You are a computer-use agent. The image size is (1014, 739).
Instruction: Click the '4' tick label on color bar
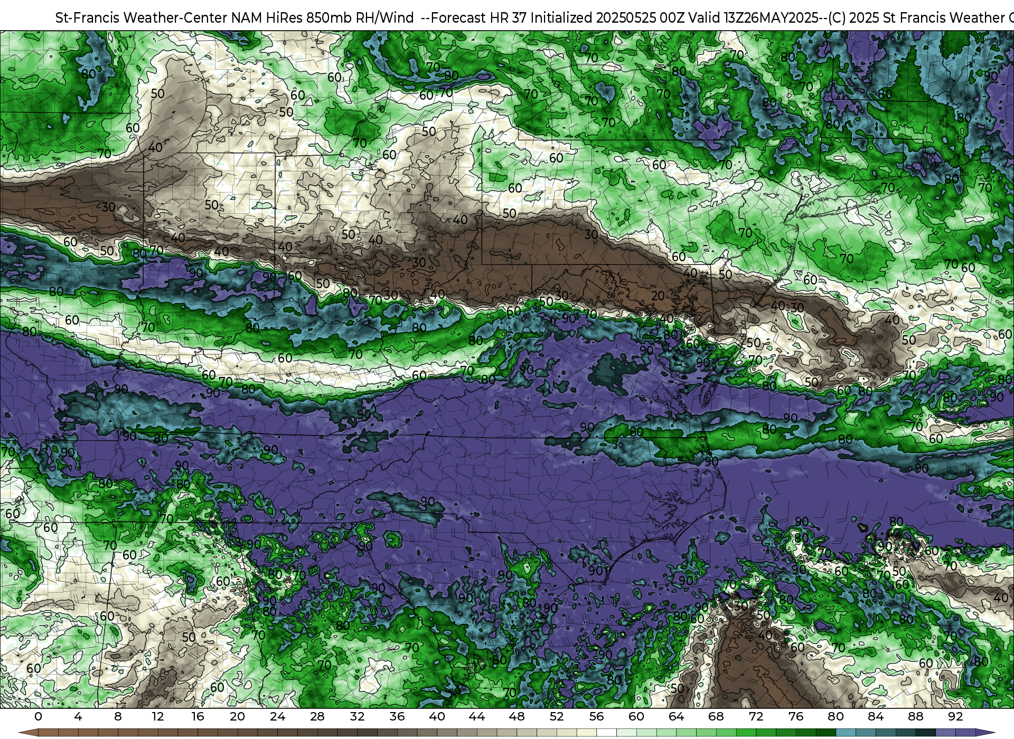[78, 717]
